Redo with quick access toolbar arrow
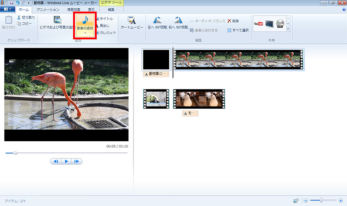Screen dimensions: 347x206 [23, 3]
